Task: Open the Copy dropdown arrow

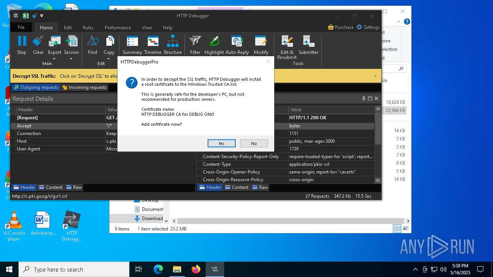Action: coord(109,59)
